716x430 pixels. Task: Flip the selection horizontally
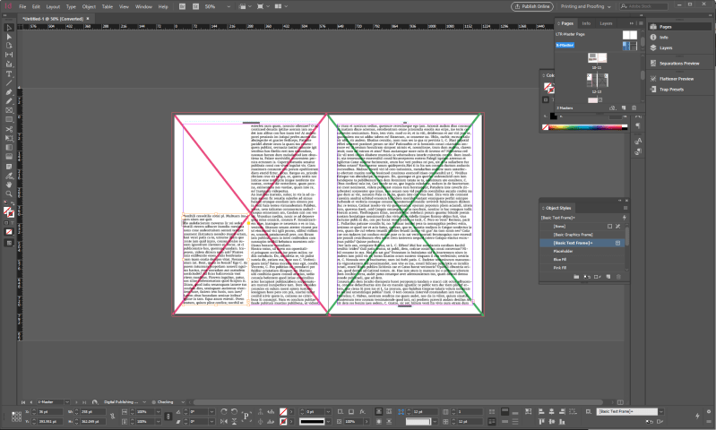point(224,421)
